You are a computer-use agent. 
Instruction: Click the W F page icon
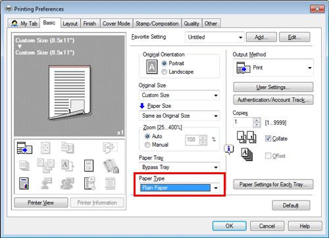pyautogui.click(x=89, y=166)
